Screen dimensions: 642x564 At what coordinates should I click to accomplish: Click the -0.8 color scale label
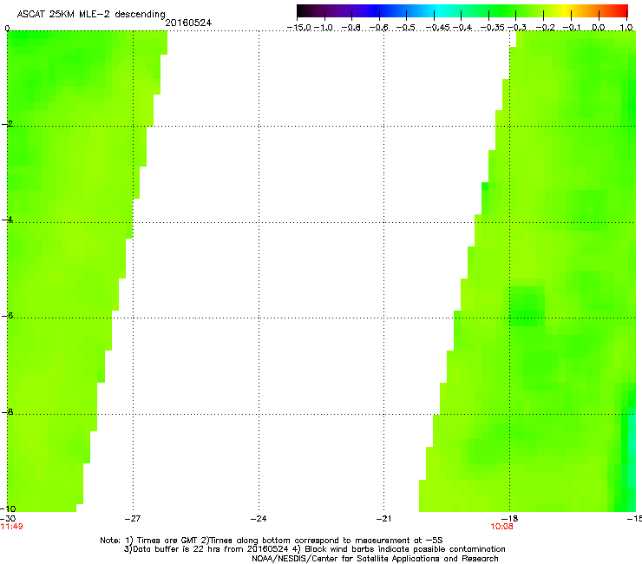click(351, 28)
